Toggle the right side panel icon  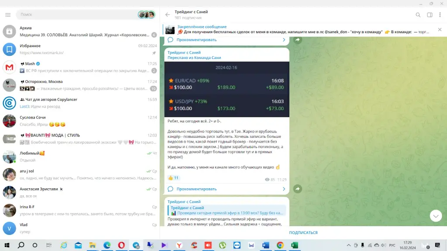tap(430, 15)
